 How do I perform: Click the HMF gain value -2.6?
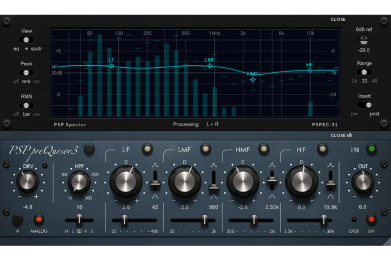(x=243, y=207)
